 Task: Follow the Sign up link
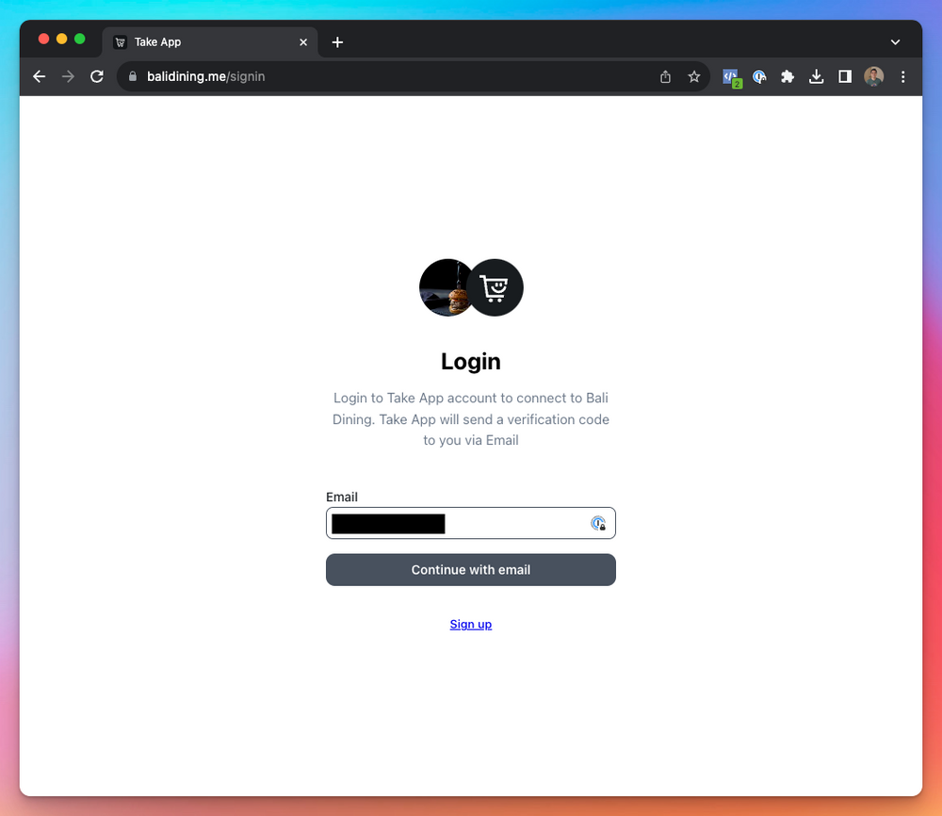point(470,625)
